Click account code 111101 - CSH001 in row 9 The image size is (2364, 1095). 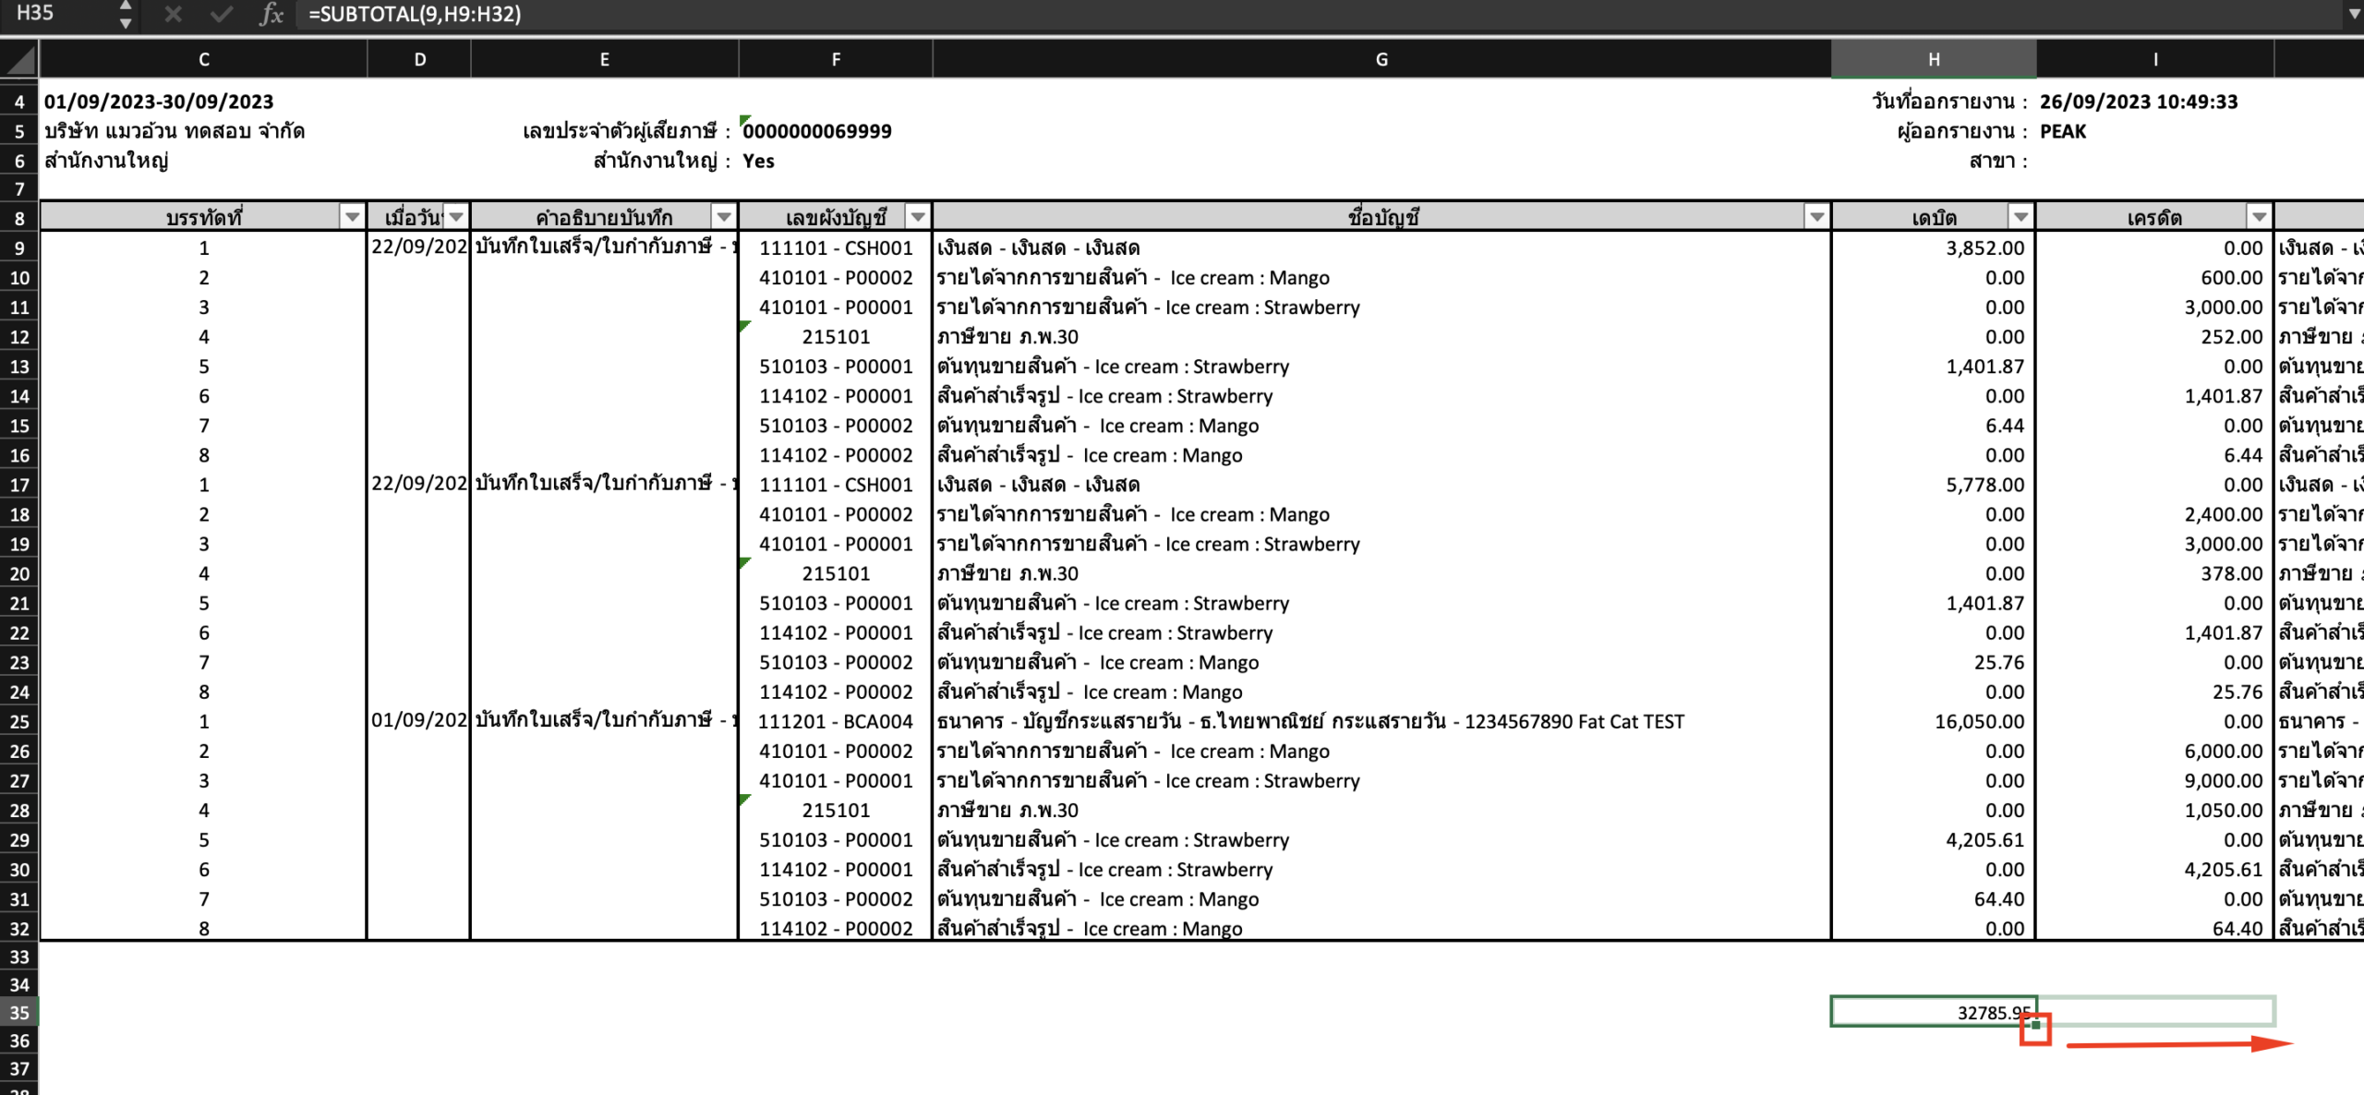click(x=836, y=247)
